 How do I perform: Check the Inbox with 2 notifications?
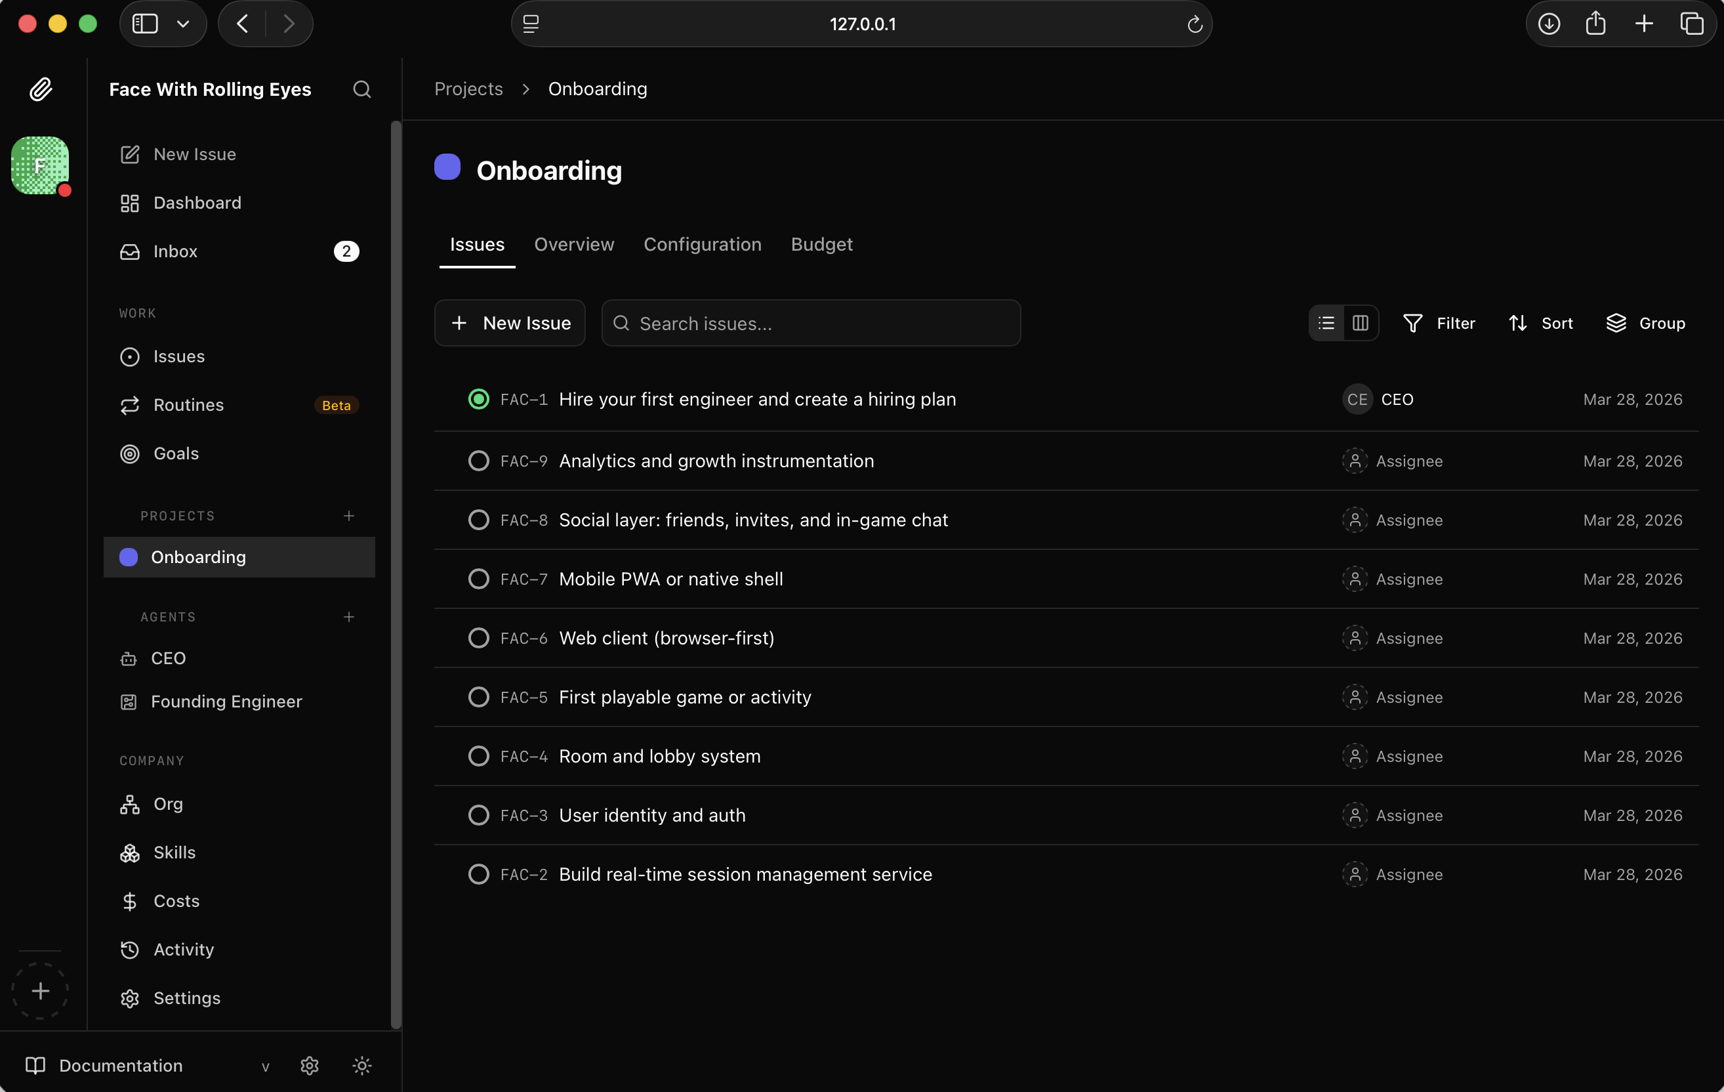click(x=174, y=251)
